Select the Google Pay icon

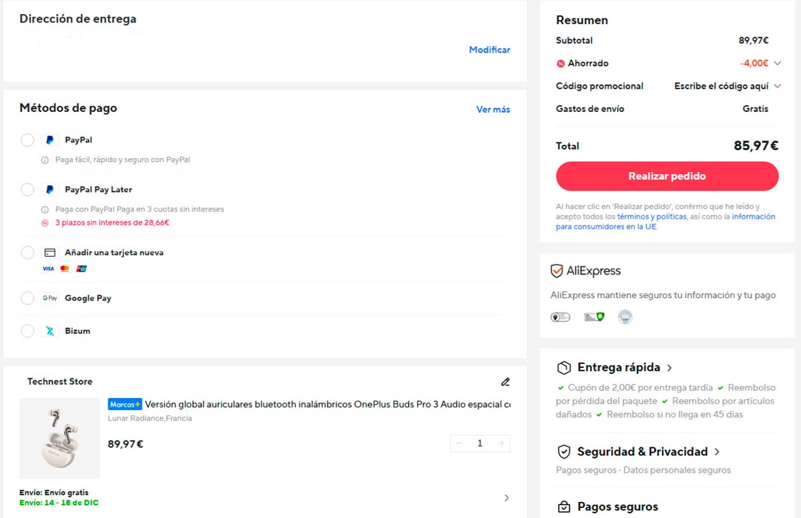pyautogui.click(x=50, y=298)
